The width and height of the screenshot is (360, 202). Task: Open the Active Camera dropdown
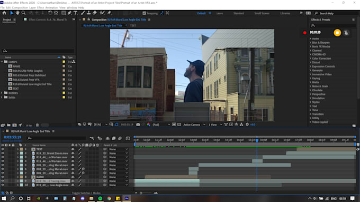tap(194, 124)
